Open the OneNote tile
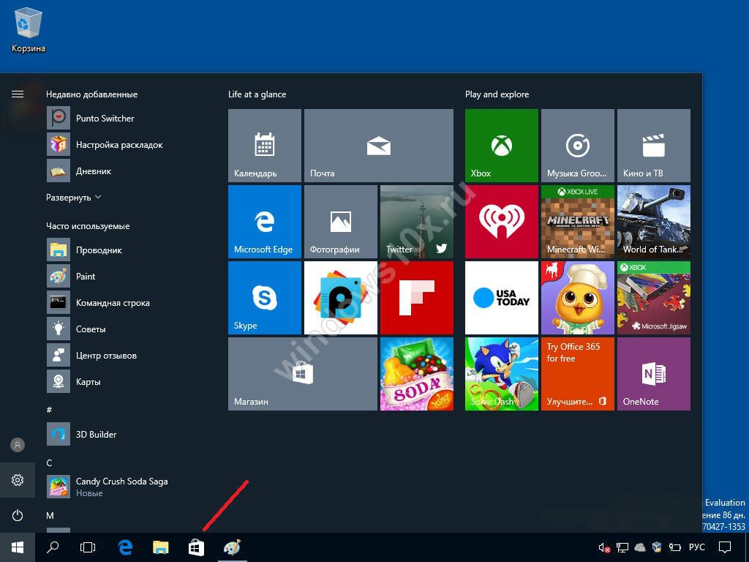 point(653,373)
